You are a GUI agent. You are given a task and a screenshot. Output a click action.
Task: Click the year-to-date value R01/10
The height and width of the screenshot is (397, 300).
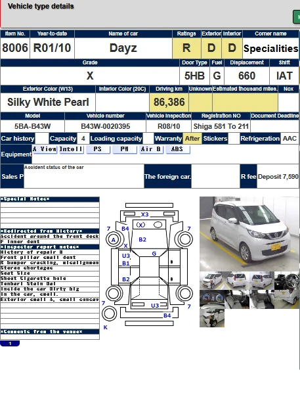click(52, 48)
